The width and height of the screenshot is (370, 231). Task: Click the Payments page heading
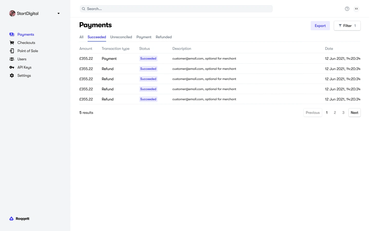click(x=96, y=25)
